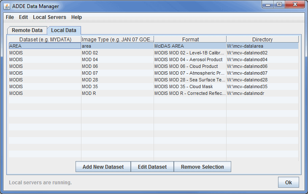
Task: Select the MODIS dataset cell in MOD 02 row
Action: point(45,53)
